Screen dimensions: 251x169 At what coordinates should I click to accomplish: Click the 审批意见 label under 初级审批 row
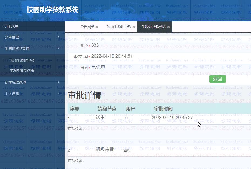click(x=76, y=161)
